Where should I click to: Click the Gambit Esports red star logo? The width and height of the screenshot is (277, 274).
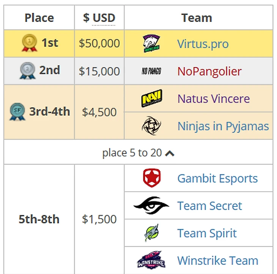click(151, 178)
